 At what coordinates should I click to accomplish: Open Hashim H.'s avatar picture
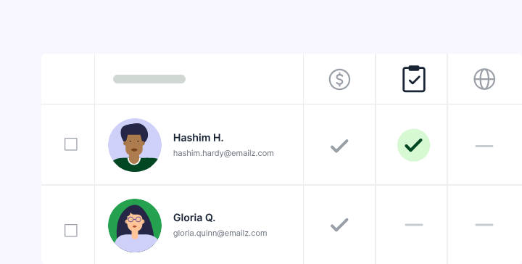tap(135, 145)
